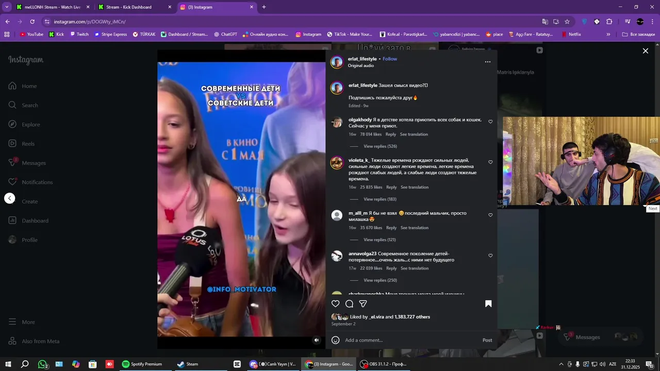Click the Add a comment field
The image size is (660, 371).
pos(410,340)
